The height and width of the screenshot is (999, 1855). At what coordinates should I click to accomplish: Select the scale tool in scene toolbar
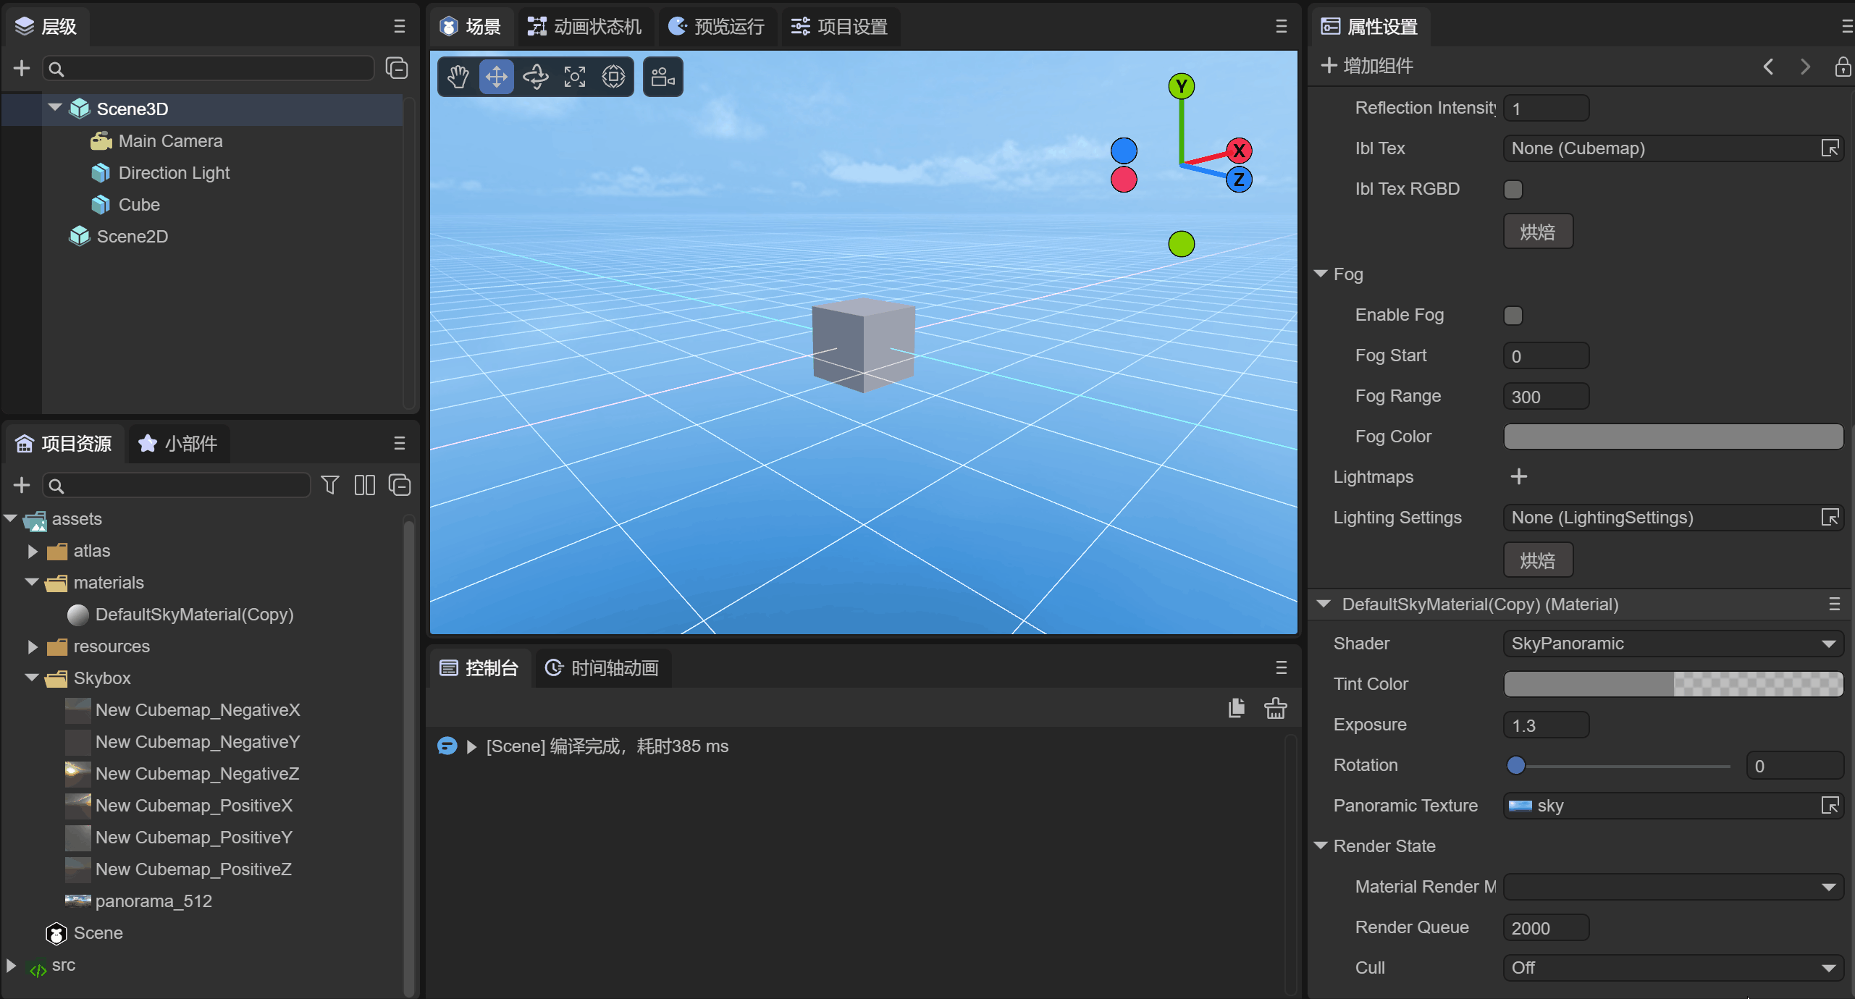[575, 77]
